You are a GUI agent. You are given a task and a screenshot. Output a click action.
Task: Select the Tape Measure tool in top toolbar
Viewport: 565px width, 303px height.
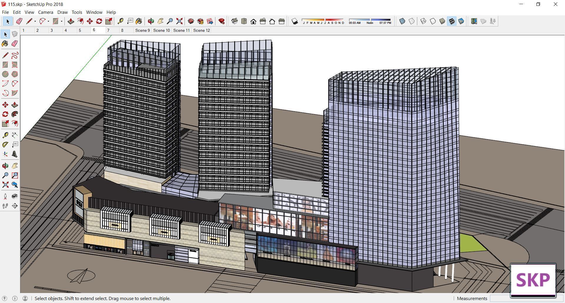click(120, 21)
